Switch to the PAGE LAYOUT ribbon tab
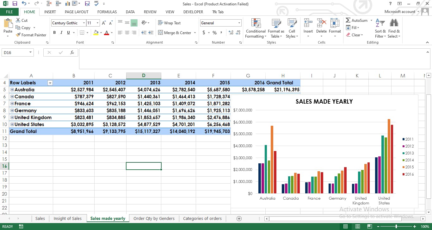 click(77, 12)
